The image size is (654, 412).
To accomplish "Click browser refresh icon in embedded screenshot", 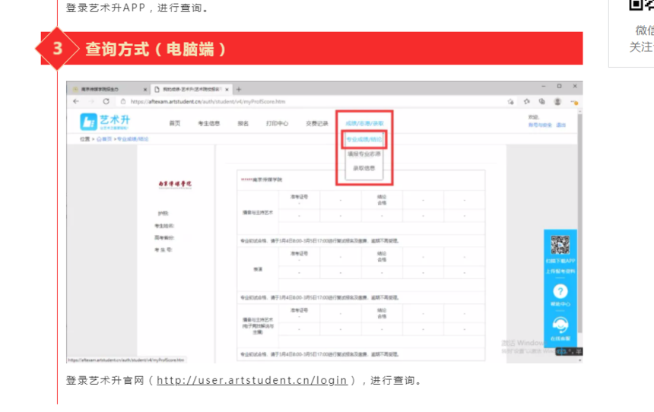I will (x=106, y=101).
